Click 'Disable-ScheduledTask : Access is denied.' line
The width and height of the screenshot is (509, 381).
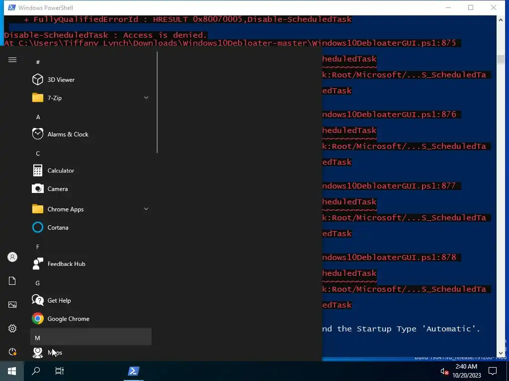105,35
